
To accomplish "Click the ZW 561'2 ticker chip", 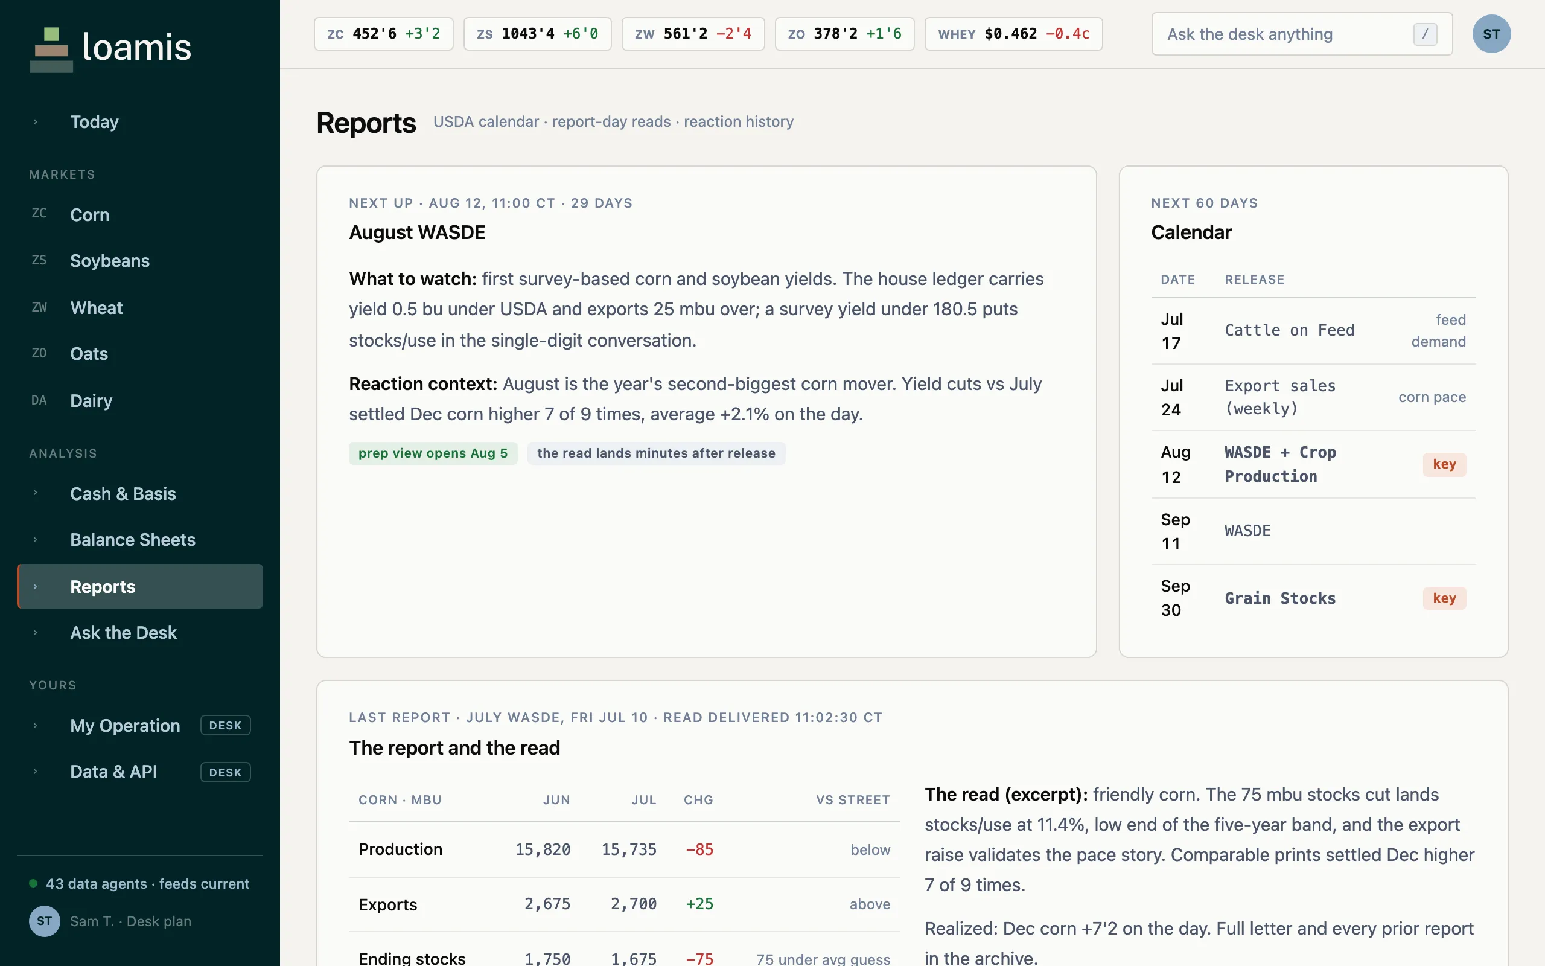I will click(x=693, y=34).
